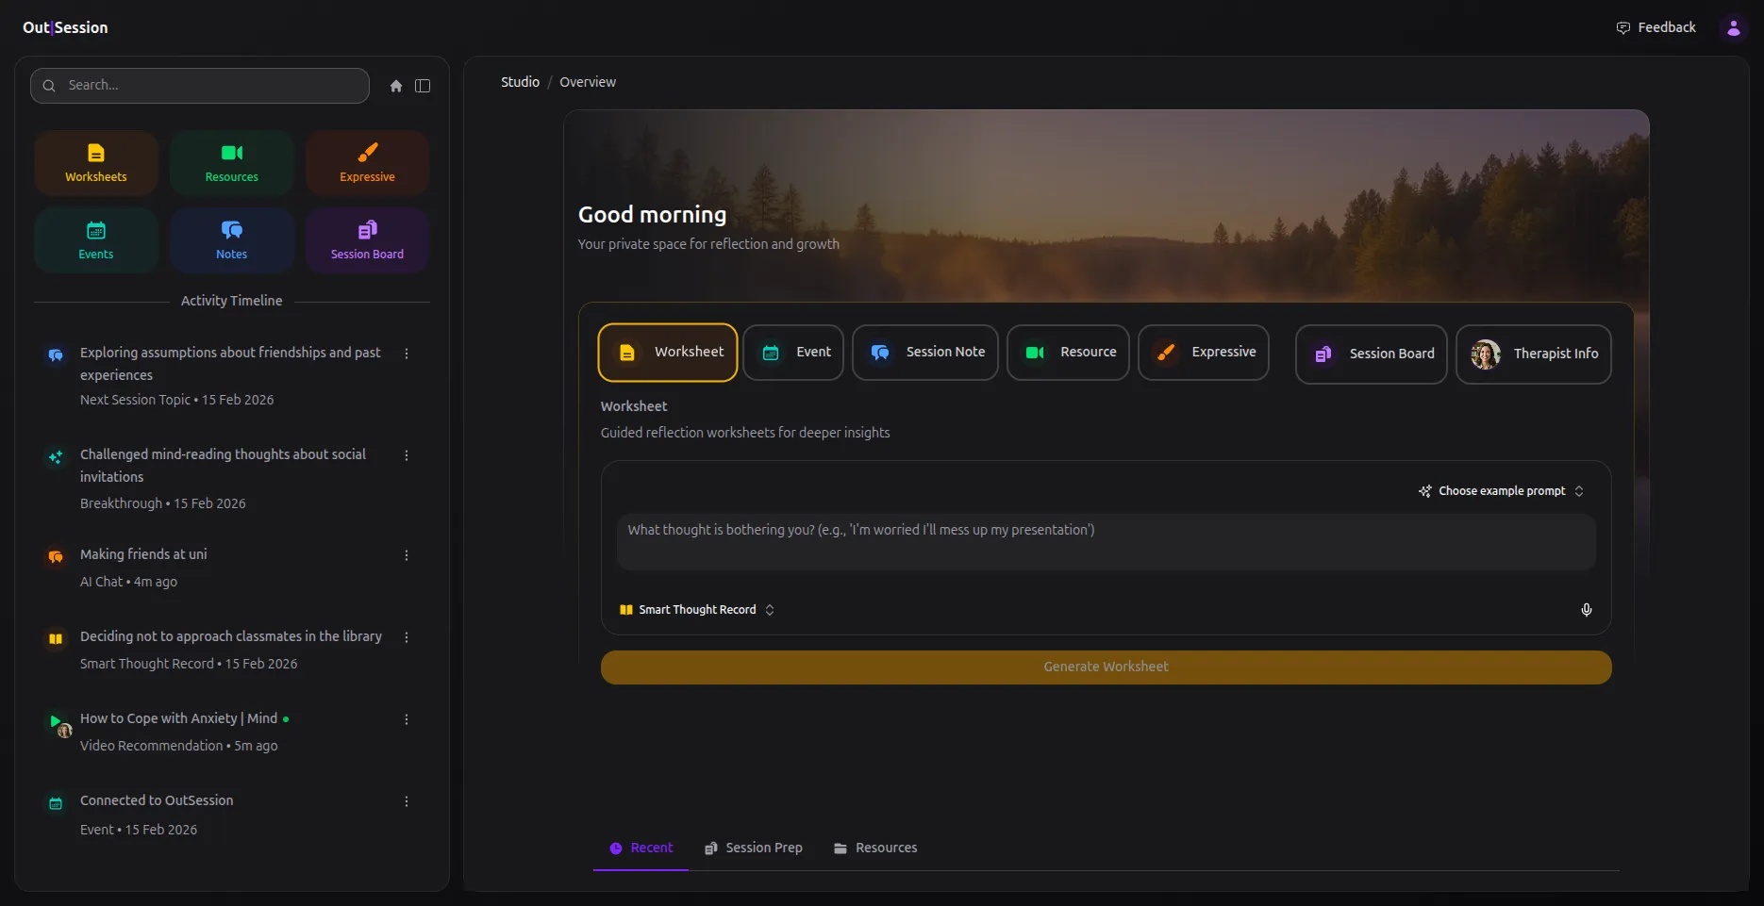Open the Smart Thought Record selector
1764x906 pixels.
pos(697,610)
